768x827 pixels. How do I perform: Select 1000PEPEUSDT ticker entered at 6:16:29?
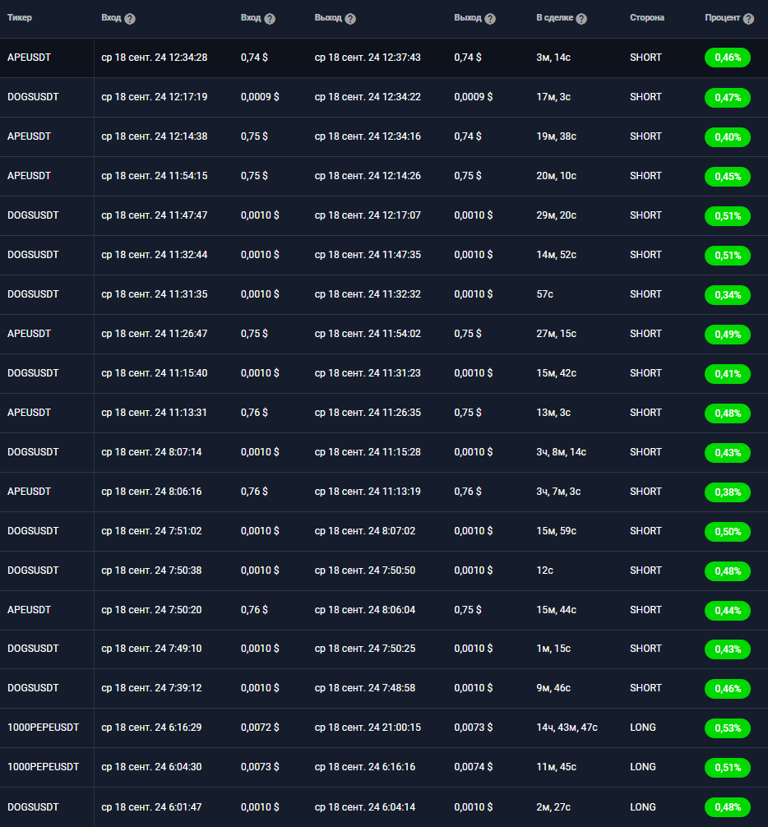point(44,728)
